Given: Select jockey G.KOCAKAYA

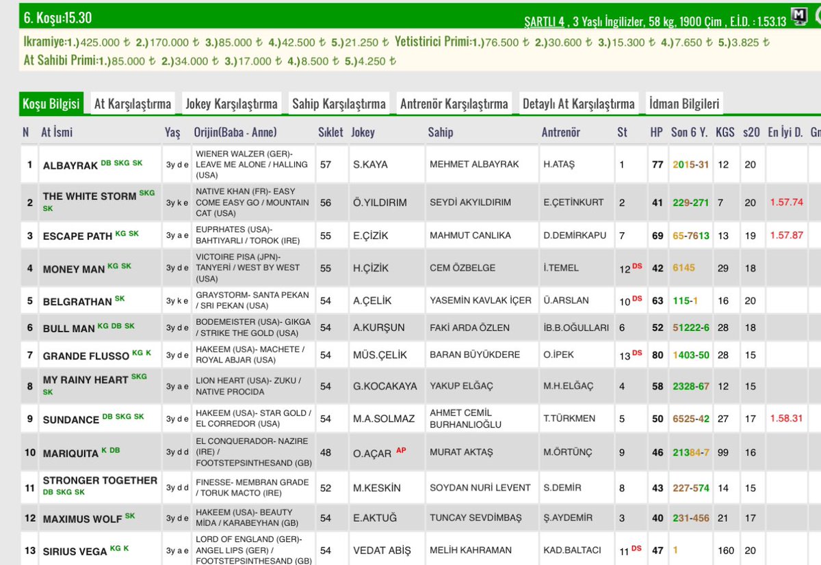Looking at the screenshot, I should coord(385,387).
